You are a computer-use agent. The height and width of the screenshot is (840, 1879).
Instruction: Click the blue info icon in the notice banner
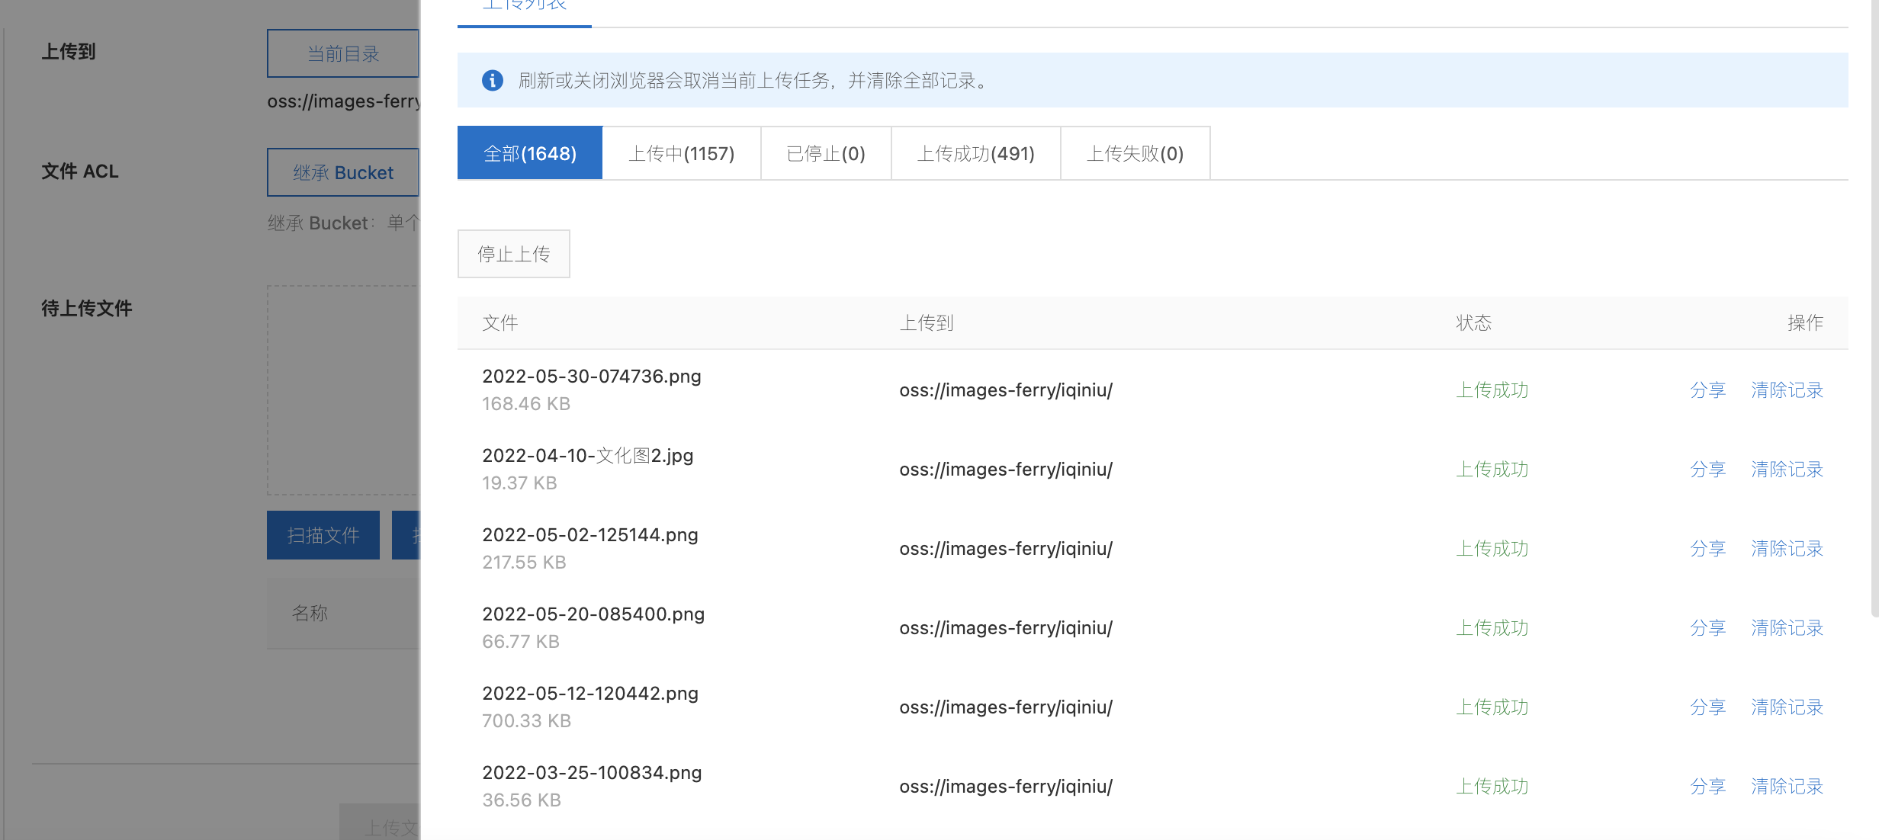[x=493, y=80]
